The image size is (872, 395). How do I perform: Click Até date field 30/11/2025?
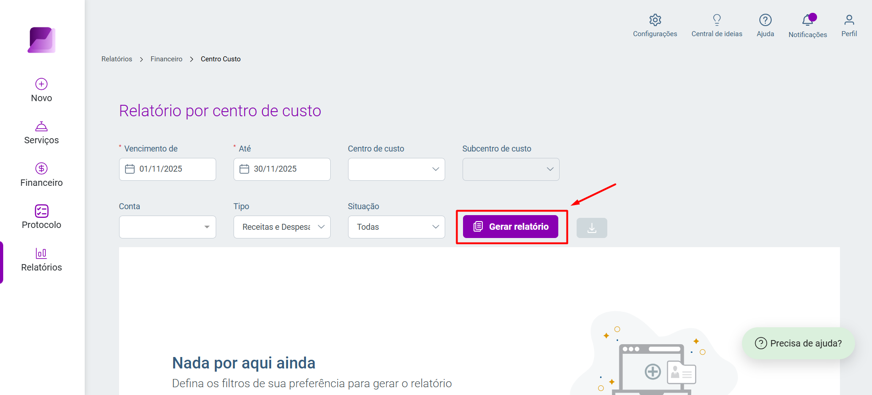click(x=282, y=169)
